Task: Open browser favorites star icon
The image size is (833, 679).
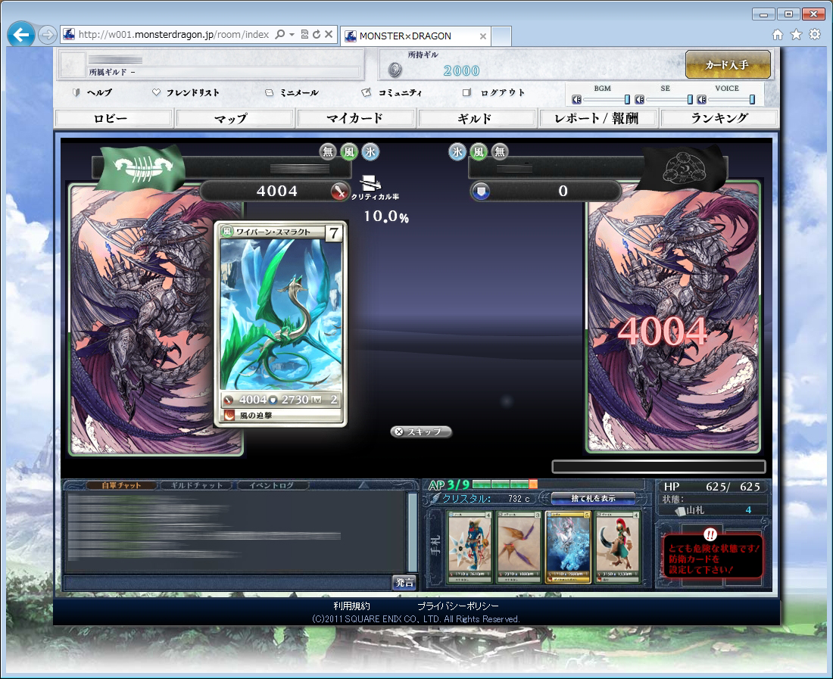Action: coord(796,35)
